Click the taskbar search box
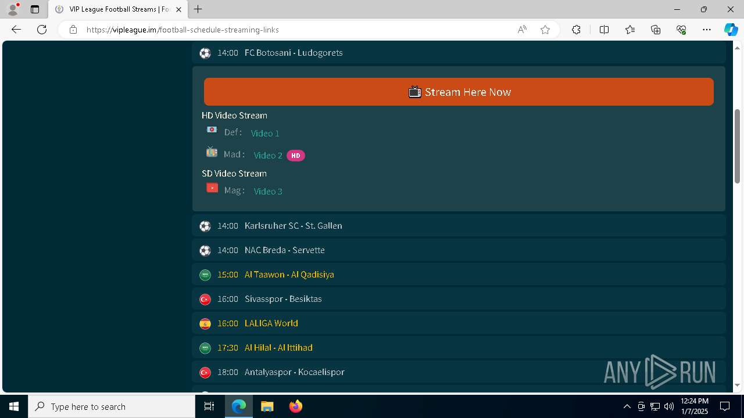 click(x=112, y=406)
